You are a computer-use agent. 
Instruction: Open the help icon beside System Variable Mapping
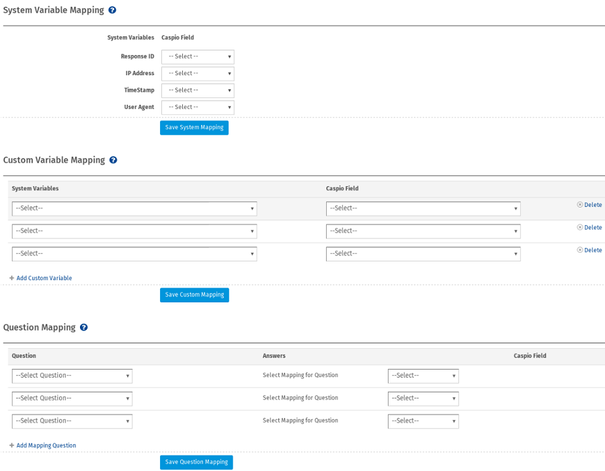tap(112, 10)
